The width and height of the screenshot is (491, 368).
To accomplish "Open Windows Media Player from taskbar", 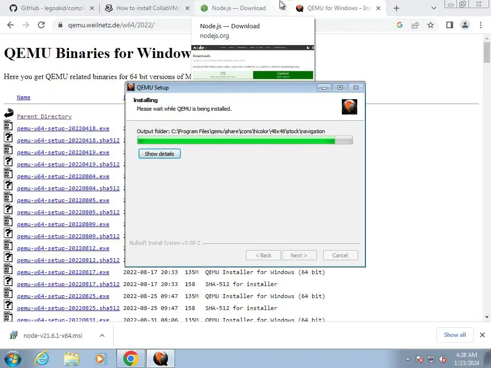I will [x=100, y=358].
